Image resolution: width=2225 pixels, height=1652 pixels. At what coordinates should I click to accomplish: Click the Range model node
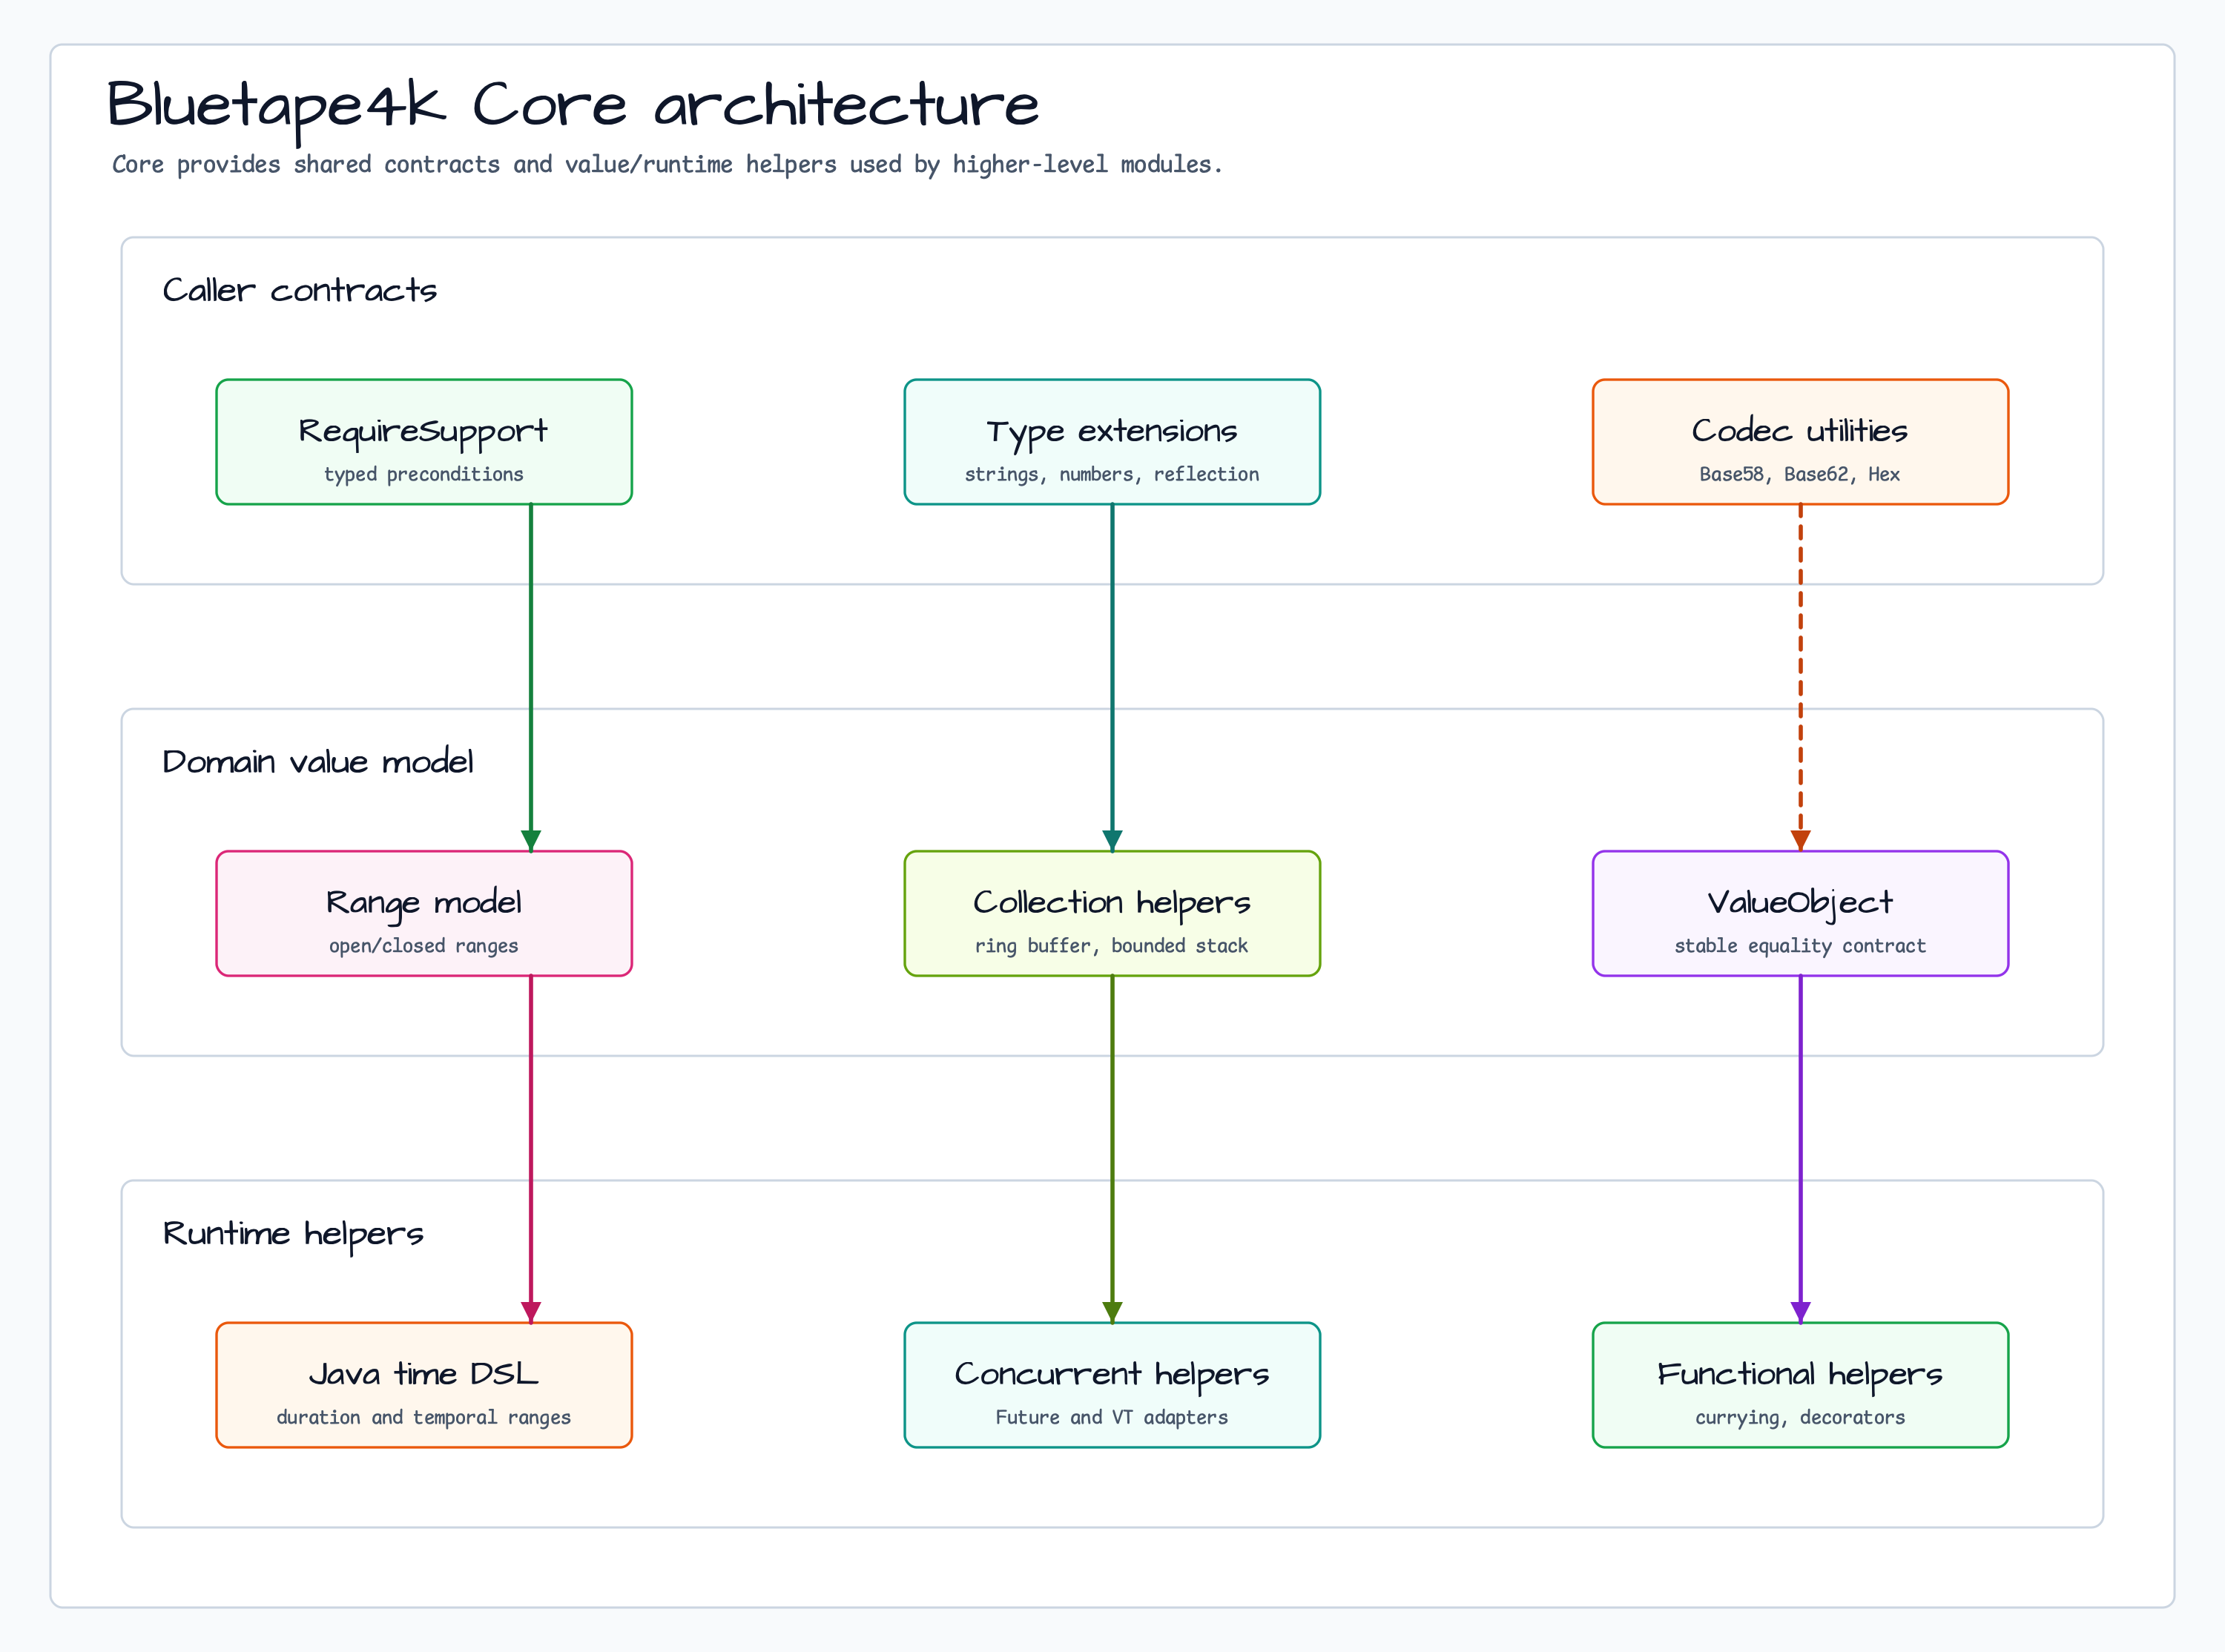(424, 913)
